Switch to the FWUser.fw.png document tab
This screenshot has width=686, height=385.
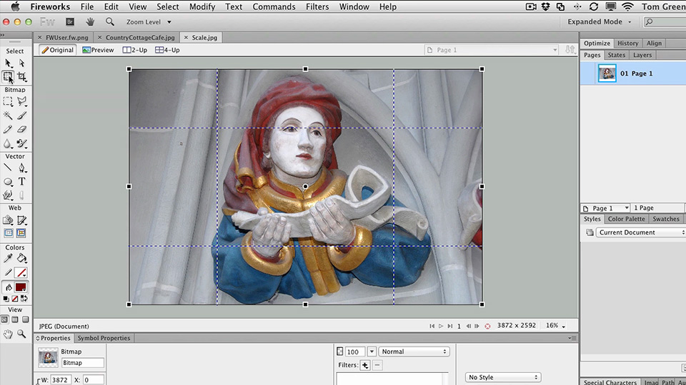(x=67, y=38)
